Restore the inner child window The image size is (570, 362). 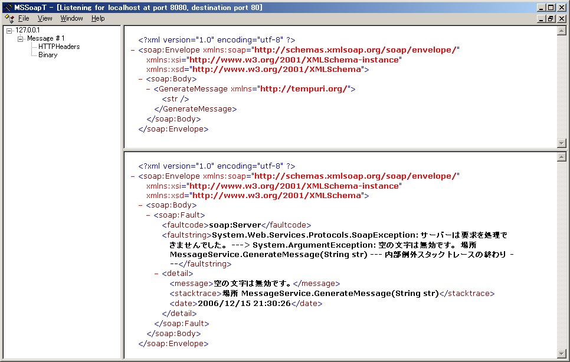pyautogui.click(x=551, y=18)
